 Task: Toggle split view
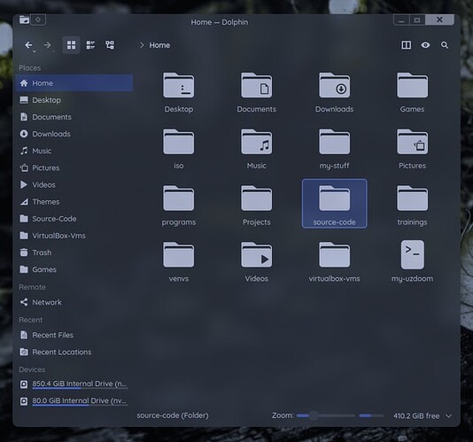click(406, 45)
